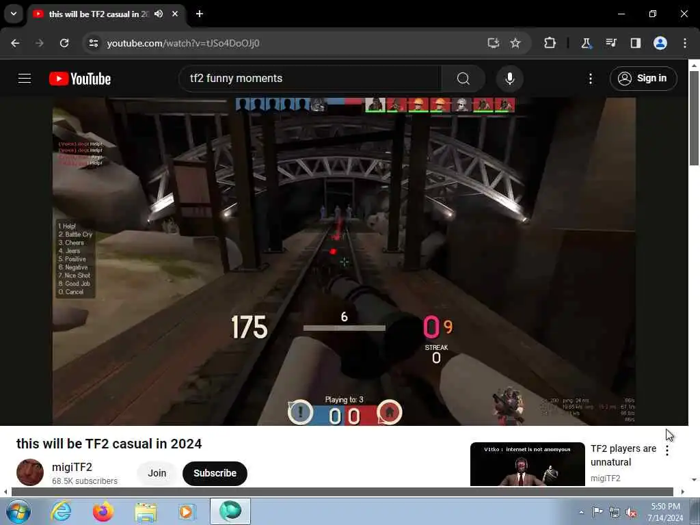Launch Internet Explorer from taskbar

point(61,511)
